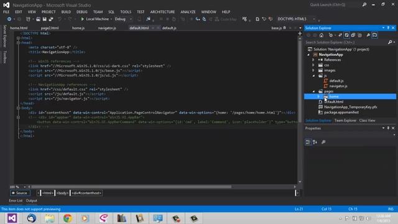
Task: Open the FILE menu
Action: (6, 12)
